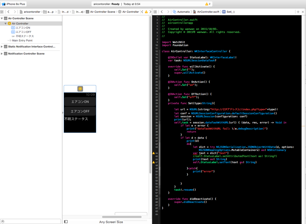The image size is (306, 224).
Task: Go forward in assistant editor history
Action: click(168, 12)
